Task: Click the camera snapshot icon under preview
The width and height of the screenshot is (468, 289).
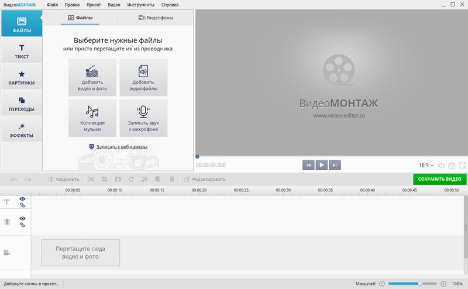Action: (452, 166)
